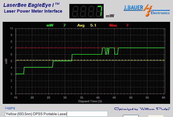Screen dimensions: 173x117
Task: Click the 'mW' unit label beside display
Action: pyautogui.click(x=110, y=16)
